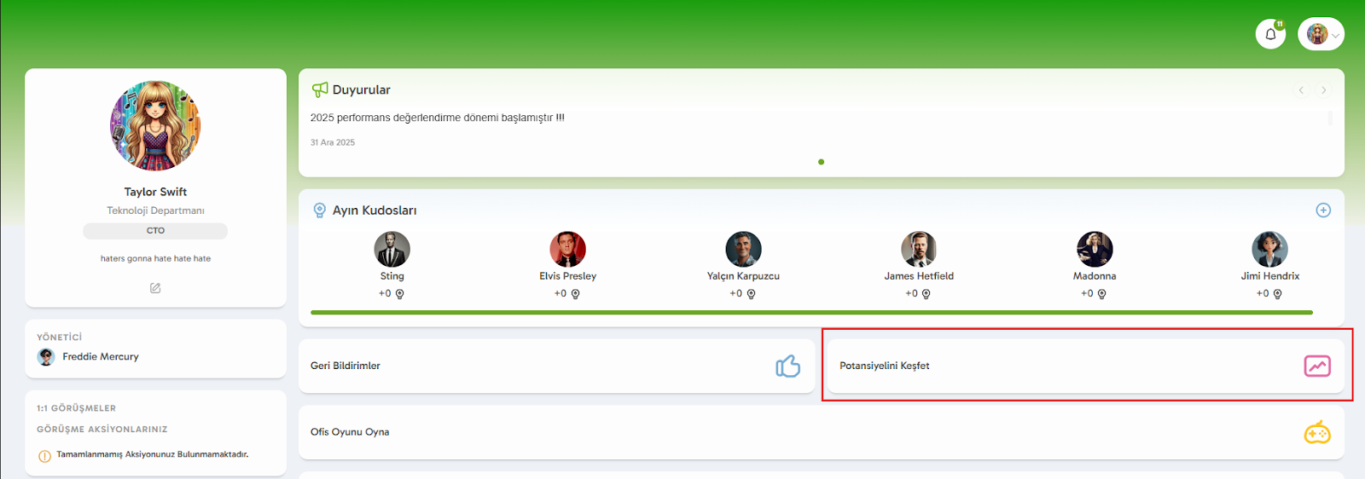Image resolution: width=1365 pixels, height=479 pixels.
Task: Click the Duyurular megaphone icon
Action: (320, 89)
